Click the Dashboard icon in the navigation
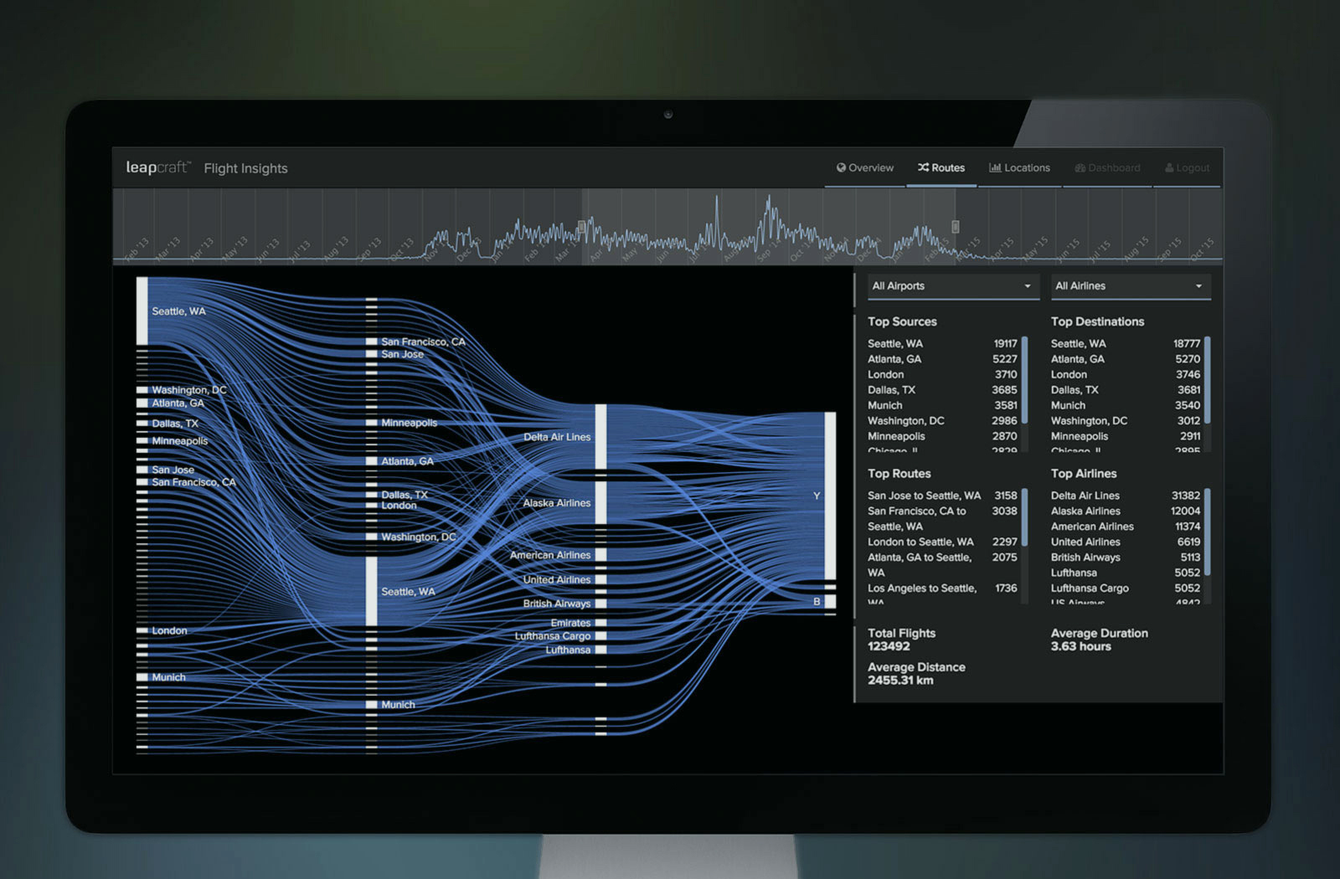Image resolution: width=1340 pixels, height=879 pixels. point(1080,168)
